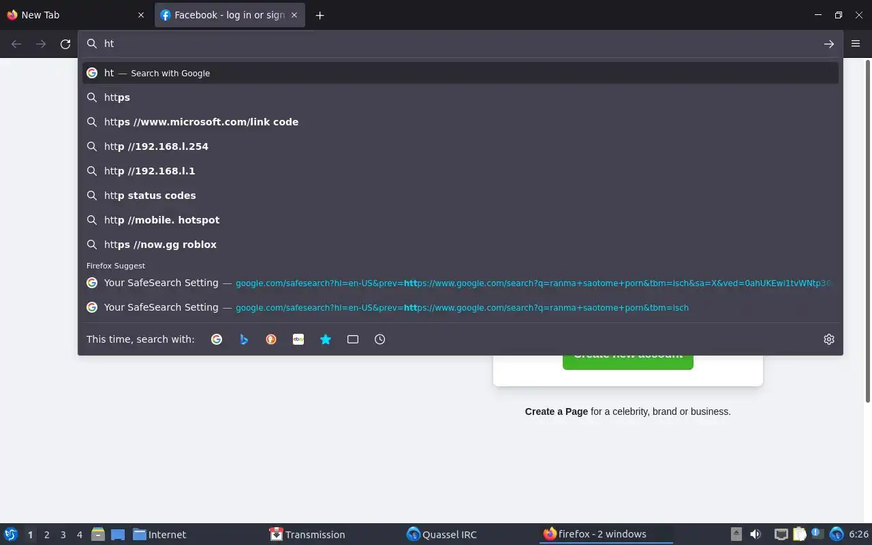872x545 pixels.
Task: Click firefox - 2 windows taskbar entry
Action: pyautogui.click(x=606, y=535)
